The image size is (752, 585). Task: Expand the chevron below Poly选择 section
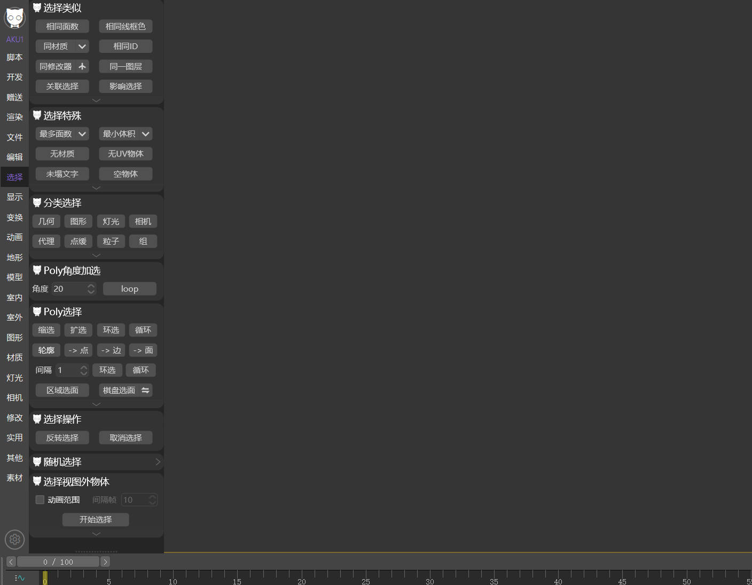click(x=96, y=404)
